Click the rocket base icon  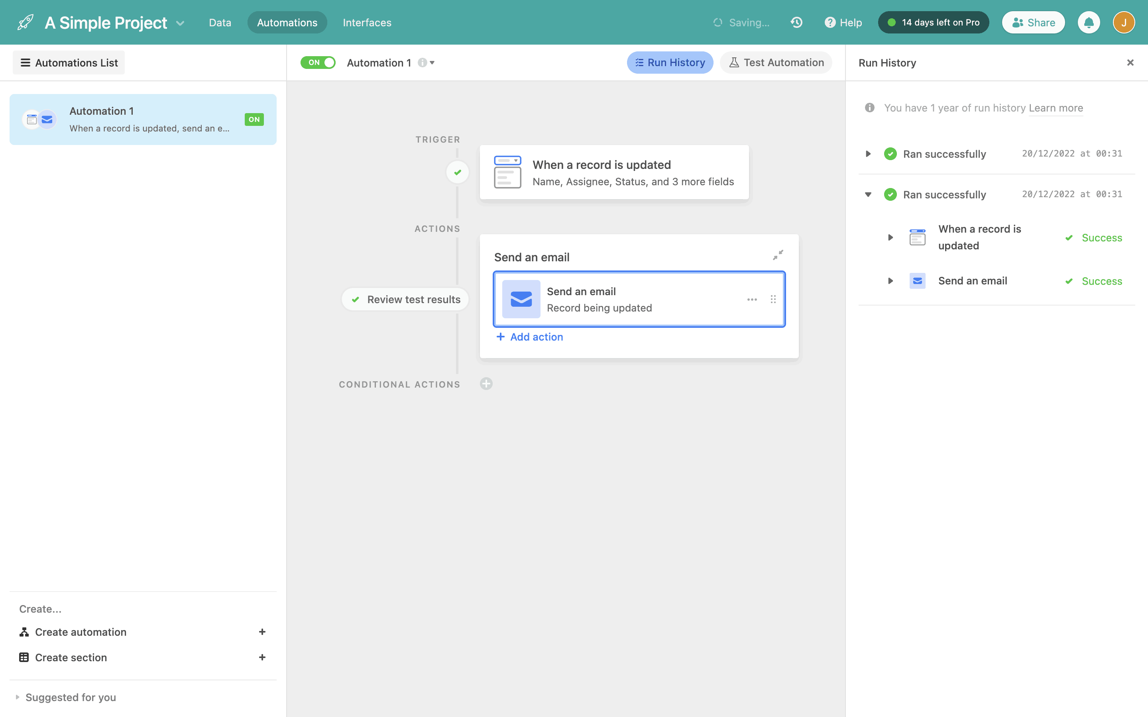(26, 22)
